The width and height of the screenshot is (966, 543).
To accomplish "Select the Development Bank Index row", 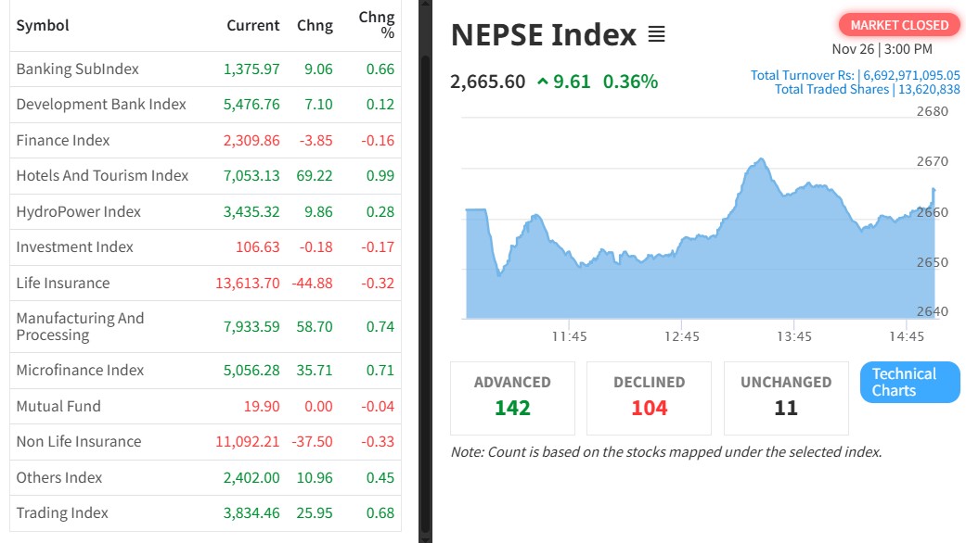I will tap(101, 105).
